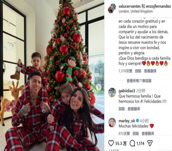Open enzojfernandez username link
This screenshot has width=172, height=151.
point(159,7)
